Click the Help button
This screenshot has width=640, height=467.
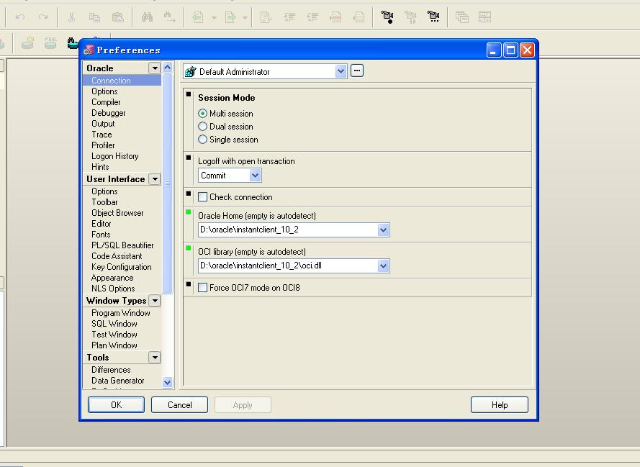(500, 404)
